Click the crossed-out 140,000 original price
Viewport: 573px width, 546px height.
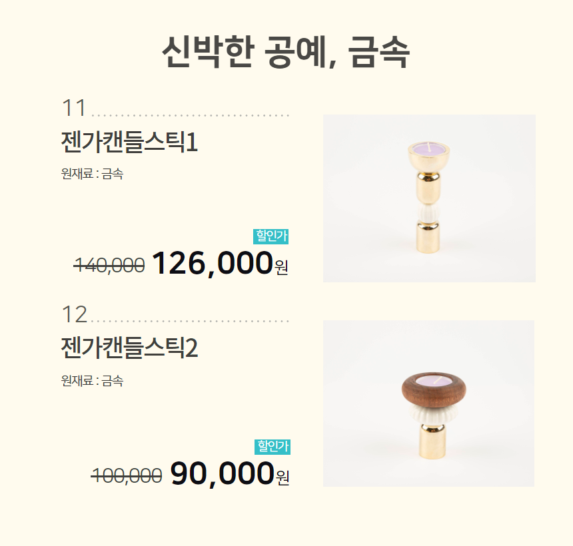point(109,265)
